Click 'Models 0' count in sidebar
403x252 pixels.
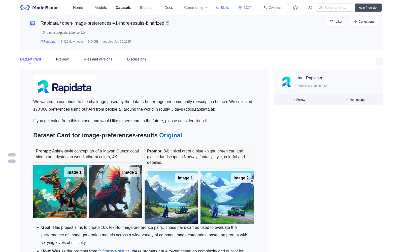pyautogui.click(x=304, y=86)
